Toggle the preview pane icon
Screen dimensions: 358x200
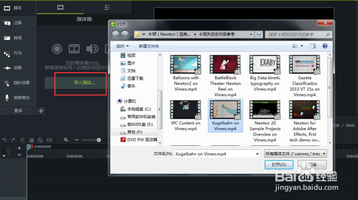click(313, 46)
